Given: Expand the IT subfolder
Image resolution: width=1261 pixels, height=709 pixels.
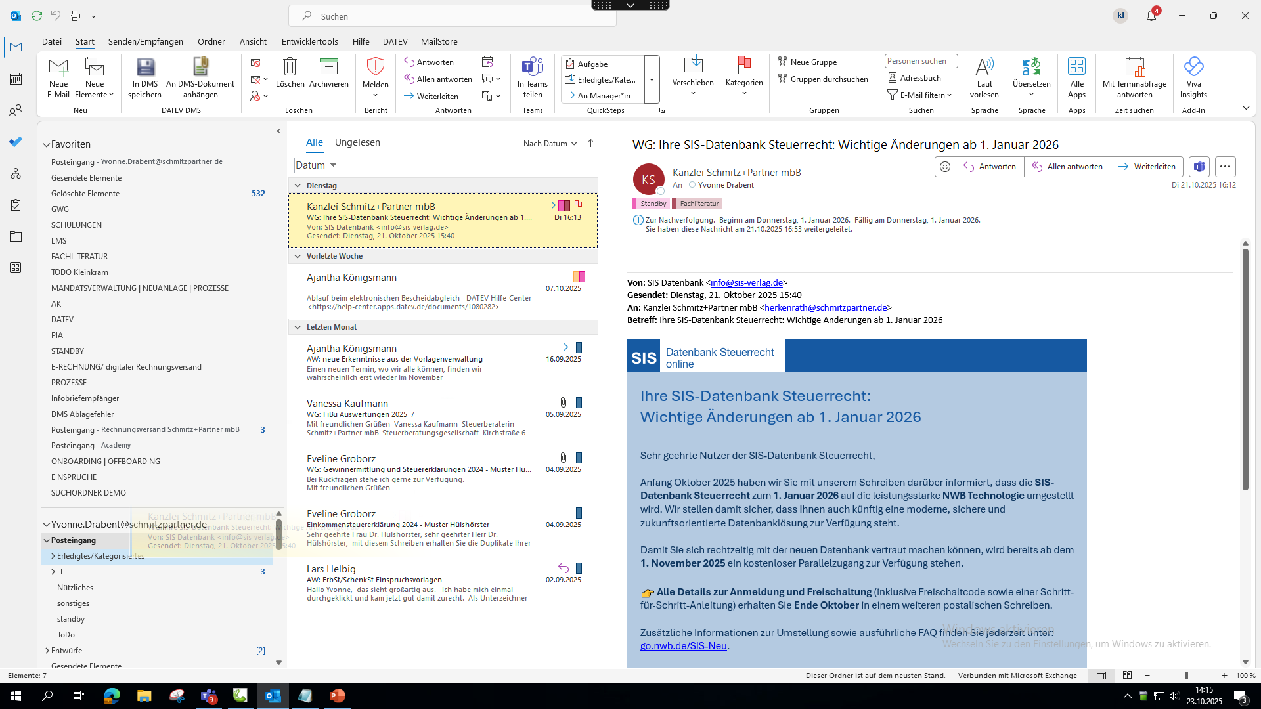Looking at the screenshot, I should point(53,572).
